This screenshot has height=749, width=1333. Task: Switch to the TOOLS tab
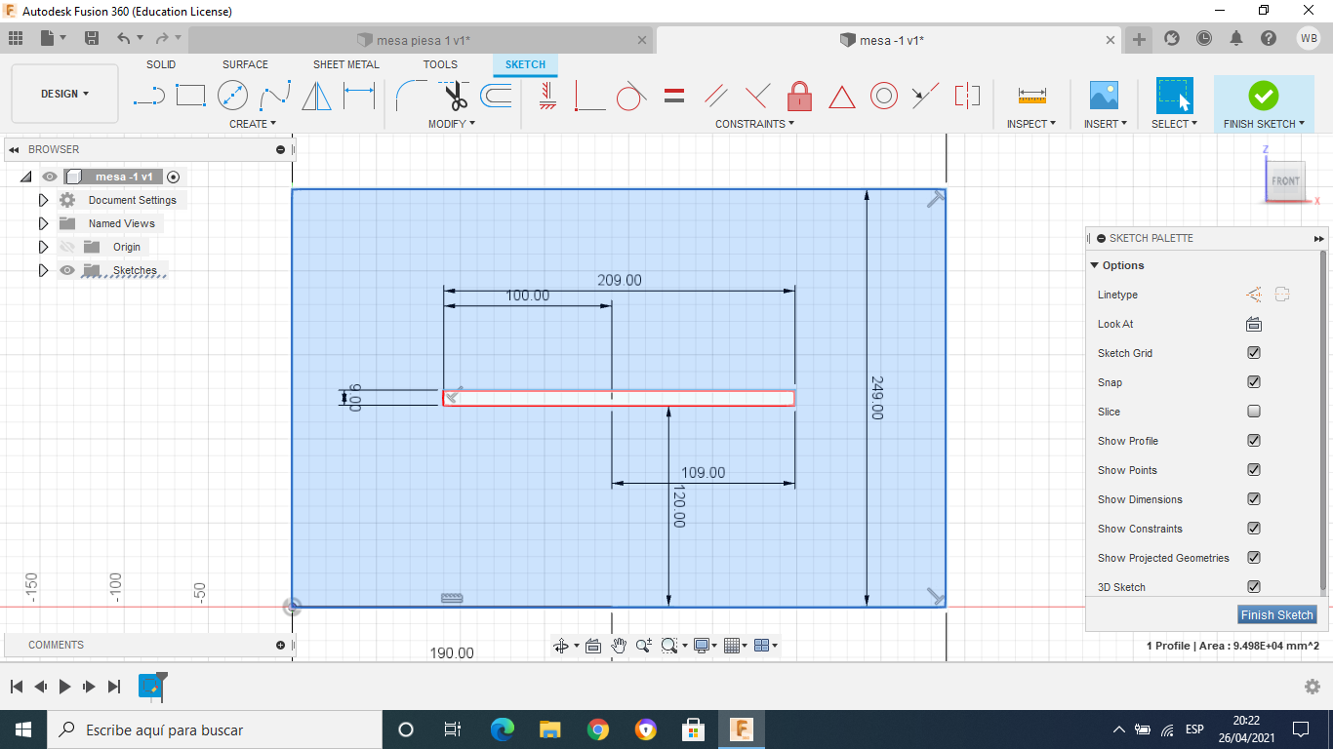(440, 64)
